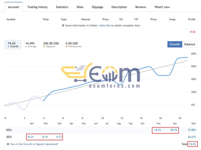Viewport: 201px width, 150px height.
Task: Click the January 2025 value 16.23
Action: click(x=30, y=137)
